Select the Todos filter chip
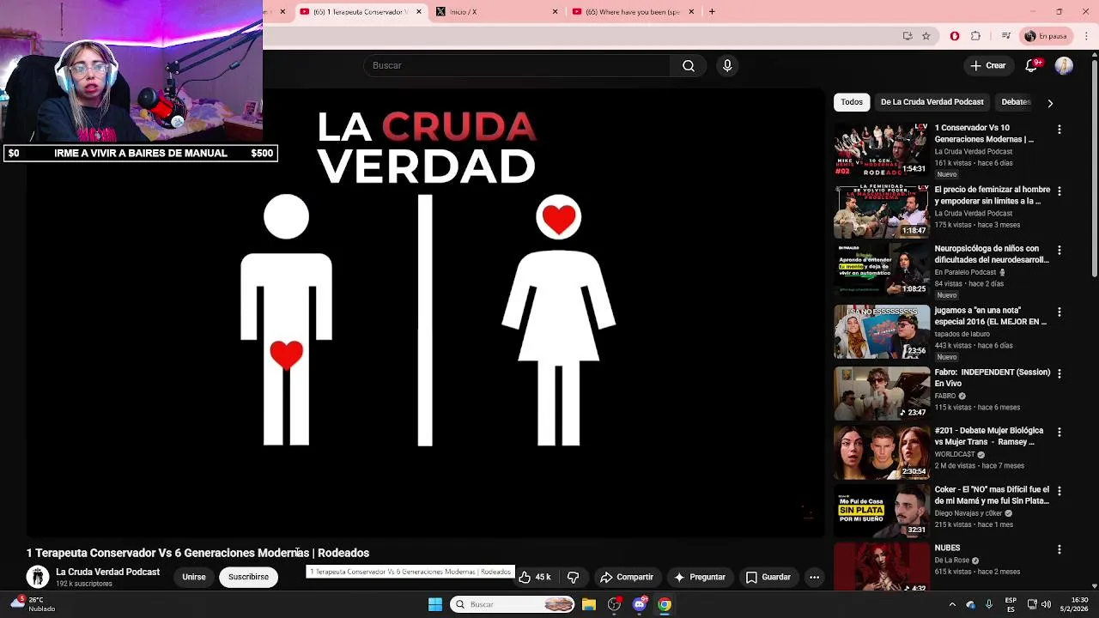Image resolution: width=1099 pixels, height=618 pixels. tap(852, 102)
